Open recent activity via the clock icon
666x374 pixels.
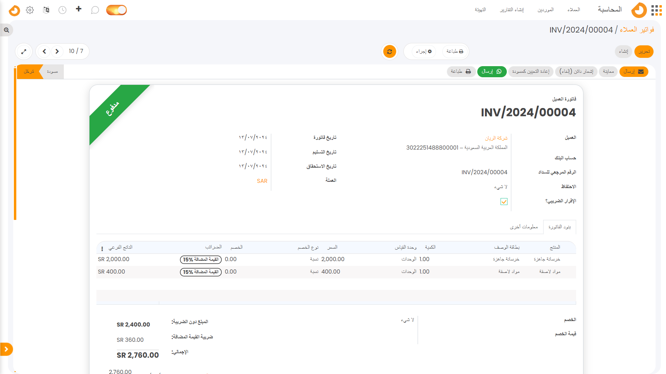[62, 10]
